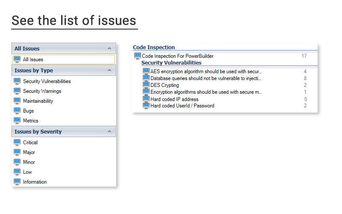Click the icon beside Security Vulnerabilities
Screen dimensions: 342x214
click(x=17, y=81)
